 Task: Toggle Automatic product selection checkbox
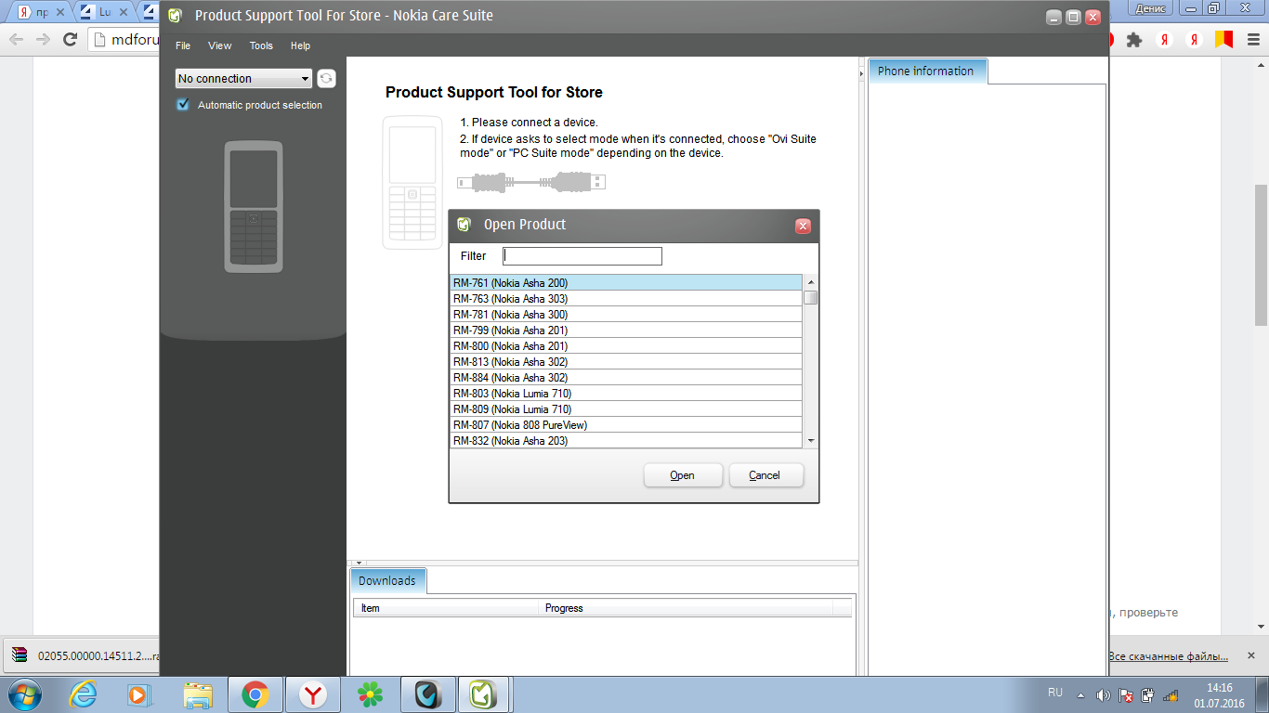(183, 105)
